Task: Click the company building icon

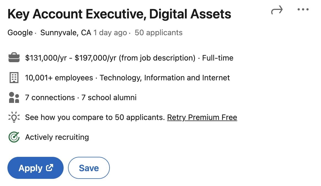Action: click(14, 78)
